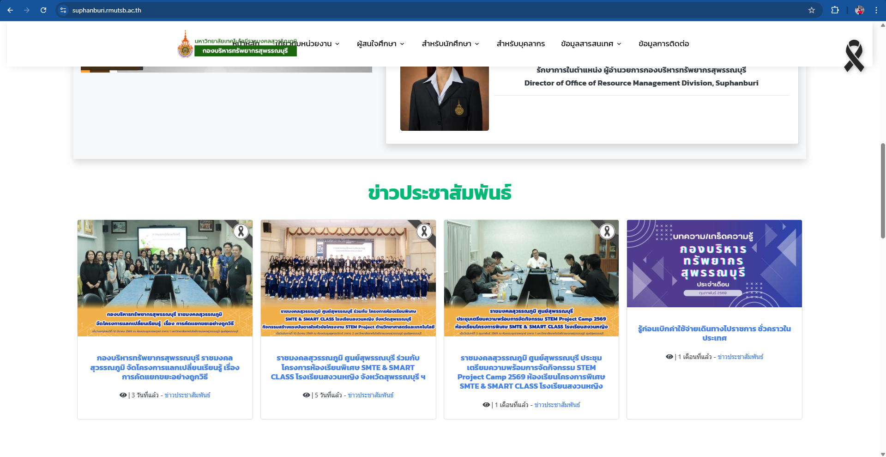Click the black mourning ribbon icon
886x457 pixels.
pos(854,55)
